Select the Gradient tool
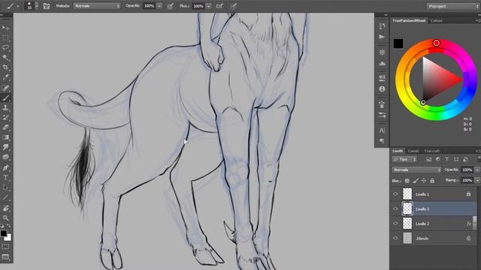 click(5, 137)
